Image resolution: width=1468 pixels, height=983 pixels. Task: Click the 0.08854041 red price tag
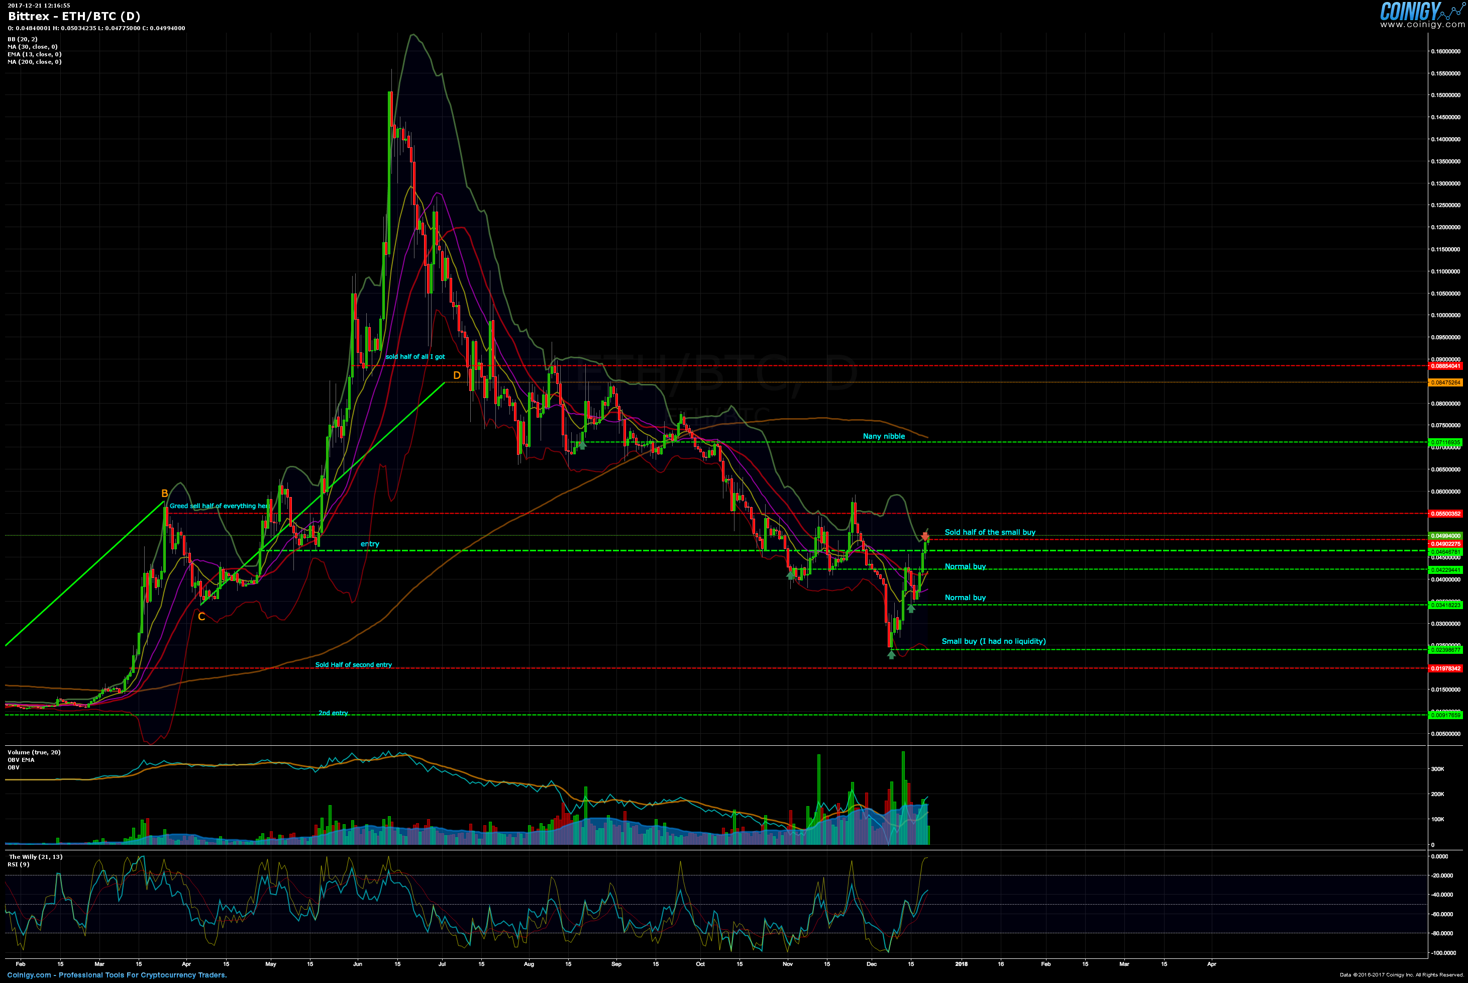point(1446,366)
